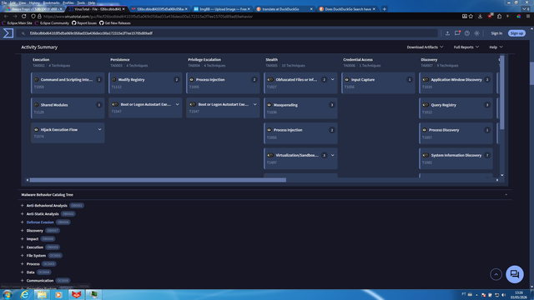This screenshot has height=300, width=534.
Task: Bookmark this page with the star icon
Action: pos(471,16)
